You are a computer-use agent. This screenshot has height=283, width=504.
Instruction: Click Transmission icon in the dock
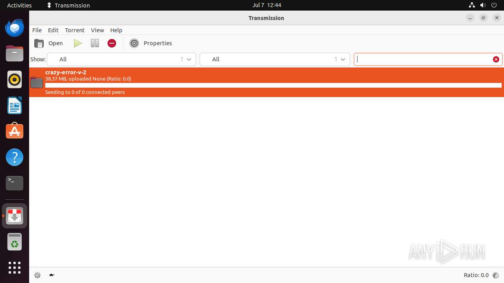point(15,216)
